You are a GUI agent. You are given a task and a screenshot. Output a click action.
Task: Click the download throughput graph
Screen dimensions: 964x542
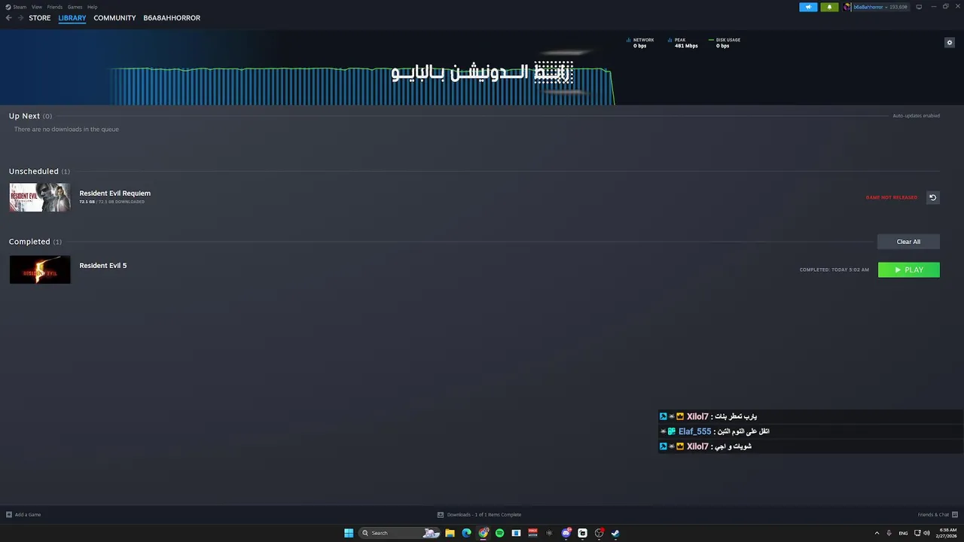tap(361, 86)
